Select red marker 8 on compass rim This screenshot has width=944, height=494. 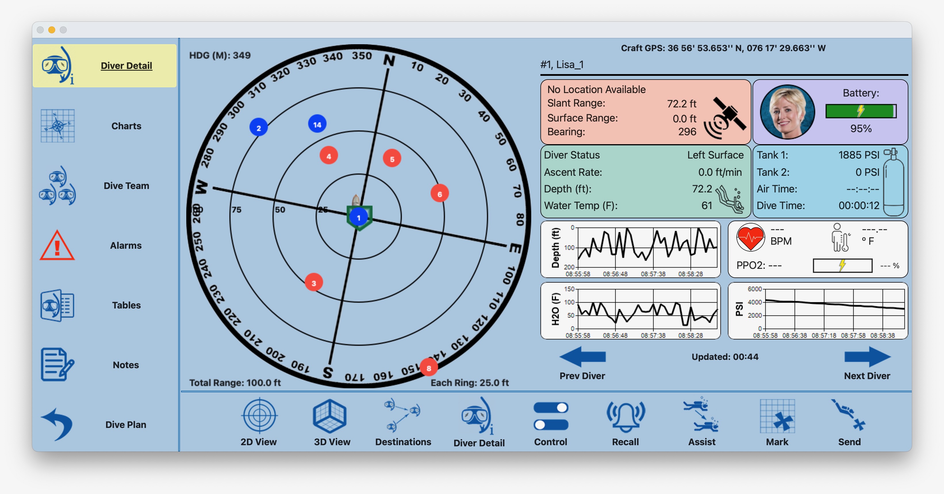coord(428,368)
